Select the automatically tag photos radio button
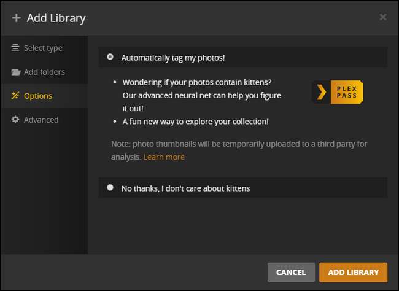 pos(110,57)
